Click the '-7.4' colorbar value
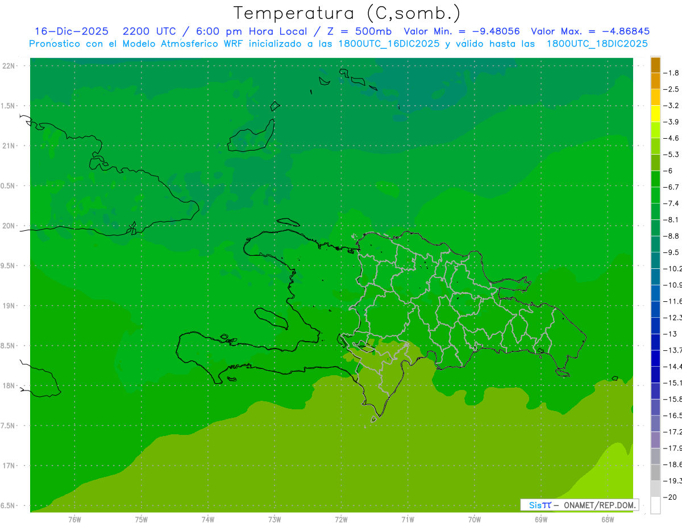Screen dimensions: 682x527 point(672,204)
